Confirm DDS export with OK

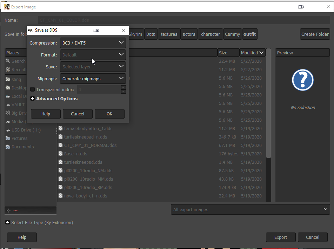pos(109,114)
